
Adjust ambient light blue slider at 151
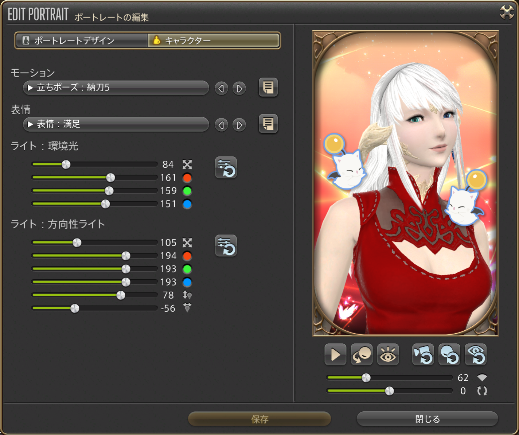click(95, 204)
